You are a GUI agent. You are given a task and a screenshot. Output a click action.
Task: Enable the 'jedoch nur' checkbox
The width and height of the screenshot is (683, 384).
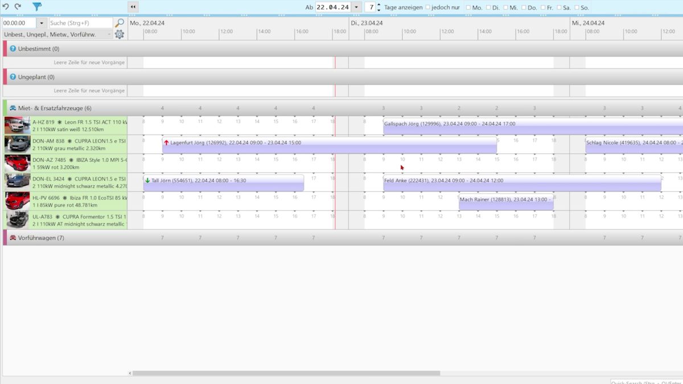[428, 7]
